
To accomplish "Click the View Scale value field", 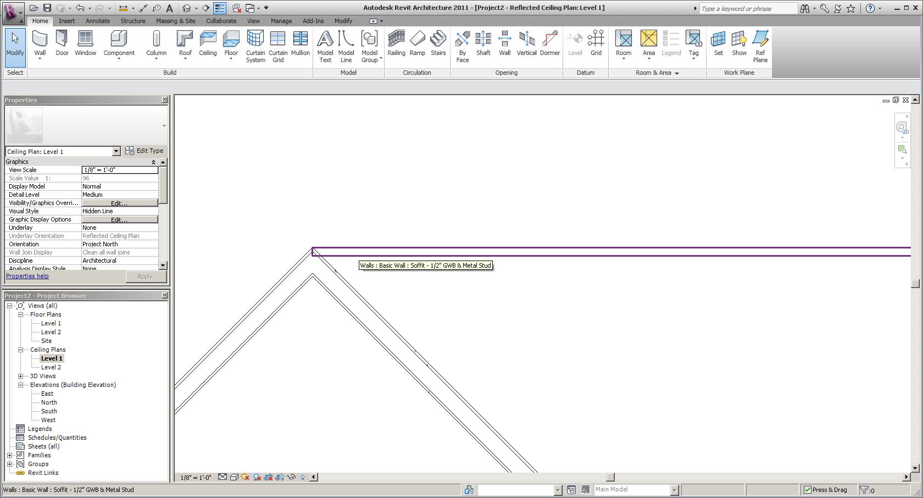I will (x=120, y=170).
